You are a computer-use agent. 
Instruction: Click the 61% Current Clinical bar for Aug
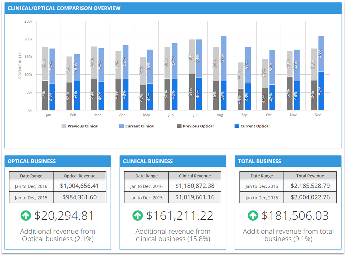[223, 58]
